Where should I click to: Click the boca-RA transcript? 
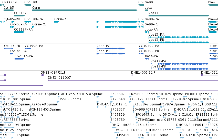pos(147,32)
